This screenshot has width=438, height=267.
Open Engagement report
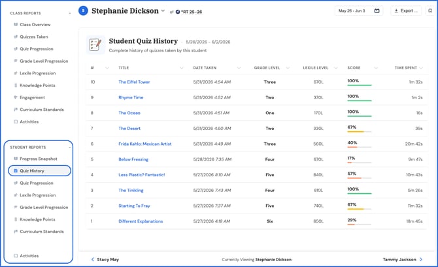[x=32, y=97]
